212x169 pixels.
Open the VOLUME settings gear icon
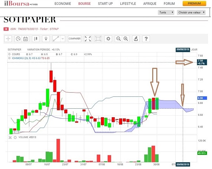point(15,137)
